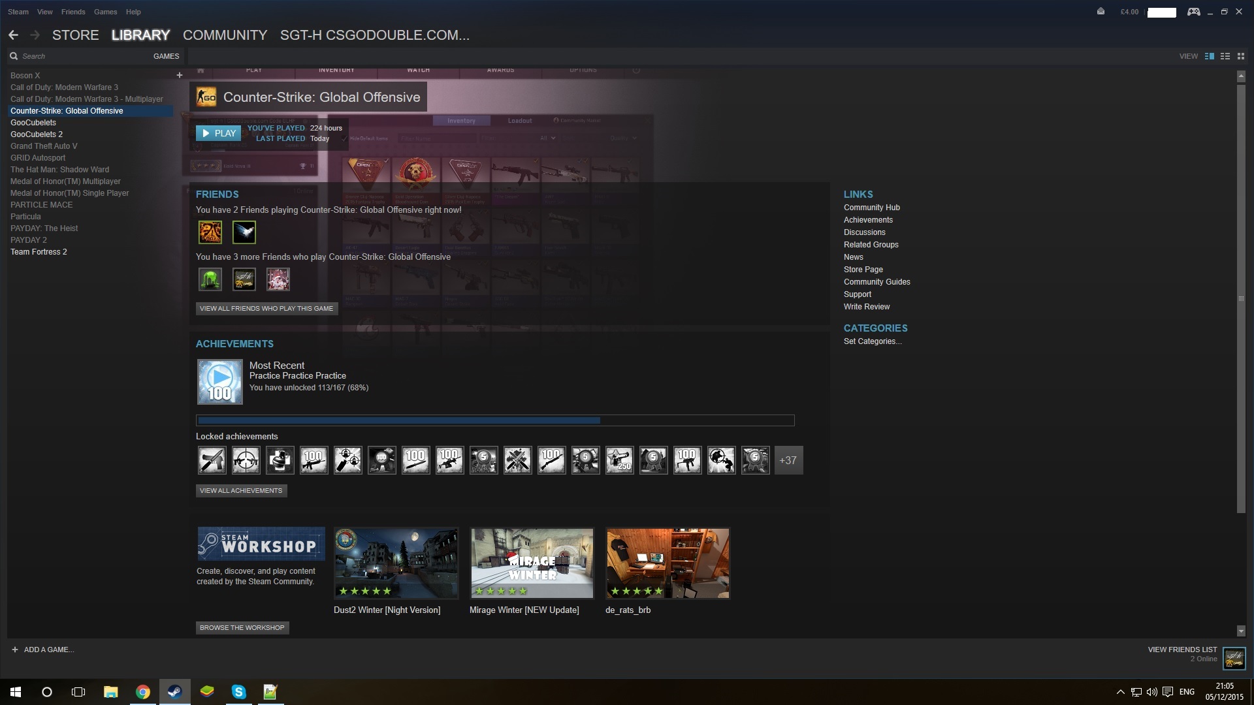Screen dimensions: 1254x705
Task: Open the Store Page link
Action: (863, 270)
